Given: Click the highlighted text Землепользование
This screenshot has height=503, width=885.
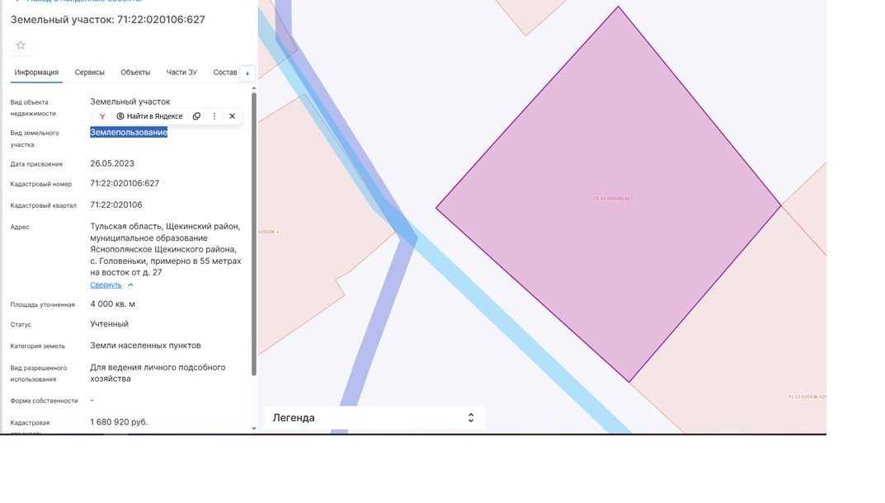Looking at the screenshot, I should [129, 132].
